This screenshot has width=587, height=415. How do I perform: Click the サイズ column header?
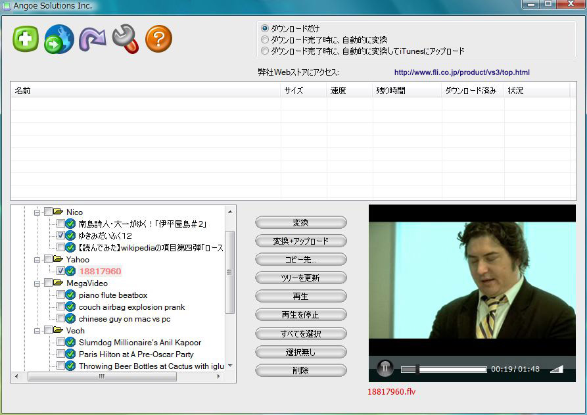tap(304, 90)
